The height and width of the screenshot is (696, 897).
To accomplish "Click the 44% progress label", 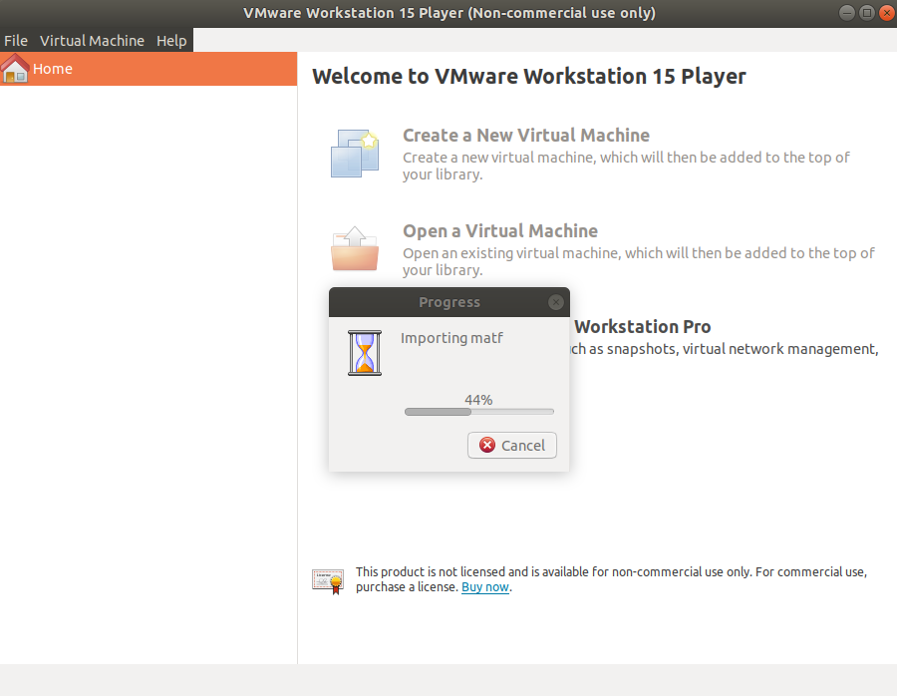I will pyautogui.click(x=478, y=400).
